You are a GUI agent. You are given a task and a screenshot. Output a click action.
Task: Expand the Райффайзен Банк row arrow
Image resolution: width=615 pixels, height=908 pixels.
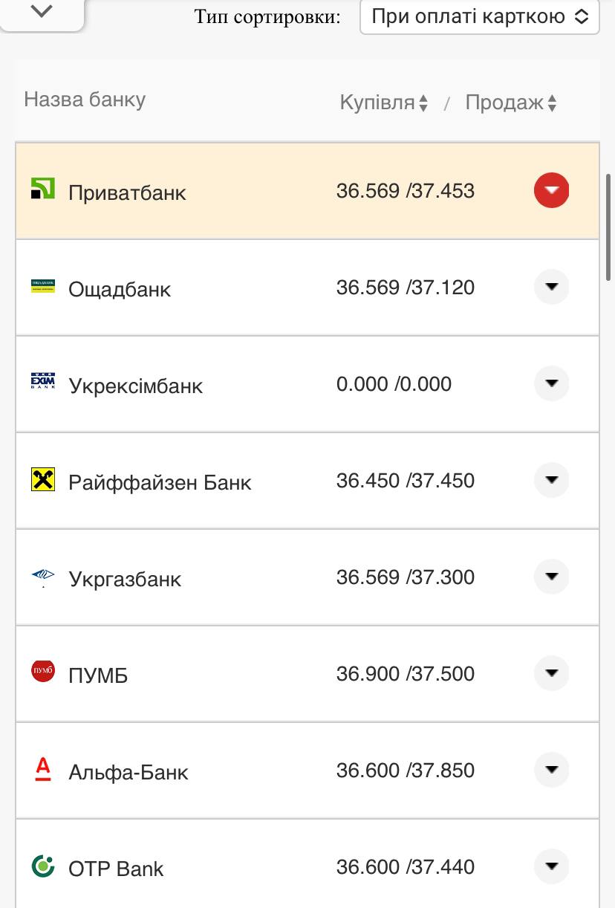(x=551, y=480)
